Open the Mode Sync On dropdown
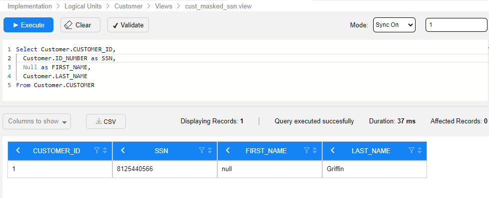The width and height of the screenshot is (489, 198). (x=394, y=25)
